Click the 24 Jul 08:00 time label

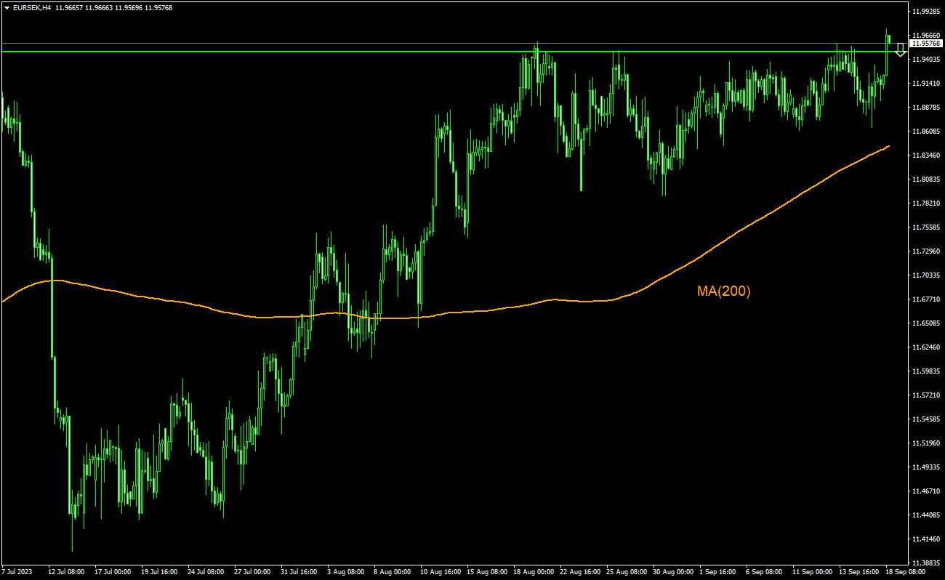(206, 572)
